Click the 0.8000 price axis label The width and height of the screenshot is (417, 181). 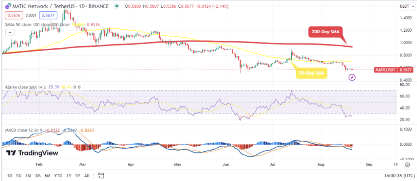pos(406,55)
